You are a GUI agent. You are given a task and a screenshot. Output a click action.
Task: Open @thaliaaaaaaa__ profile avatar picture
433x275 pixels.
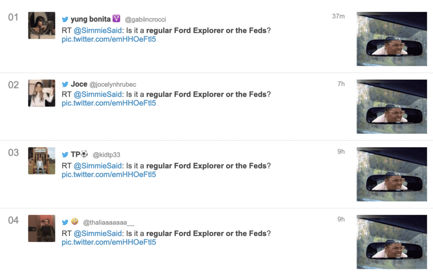tap(42, 228)
